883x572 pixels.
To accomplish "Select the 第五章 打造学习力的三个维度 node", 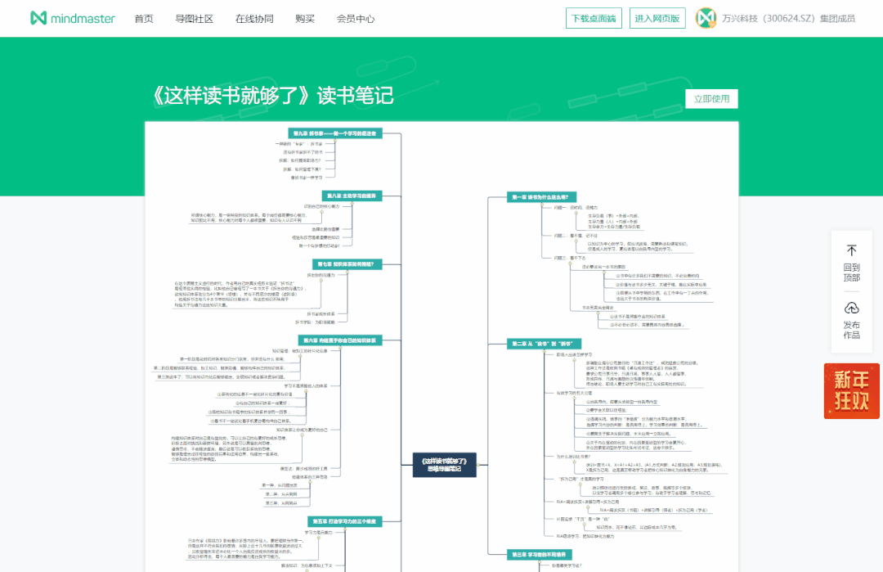I will pyautogui.click(x=345, y=521).
